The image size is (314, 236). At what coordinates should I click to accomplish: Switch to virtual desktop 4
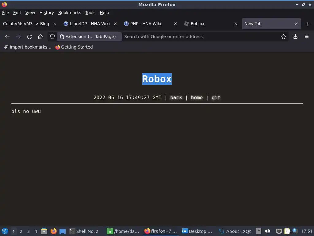36,231
